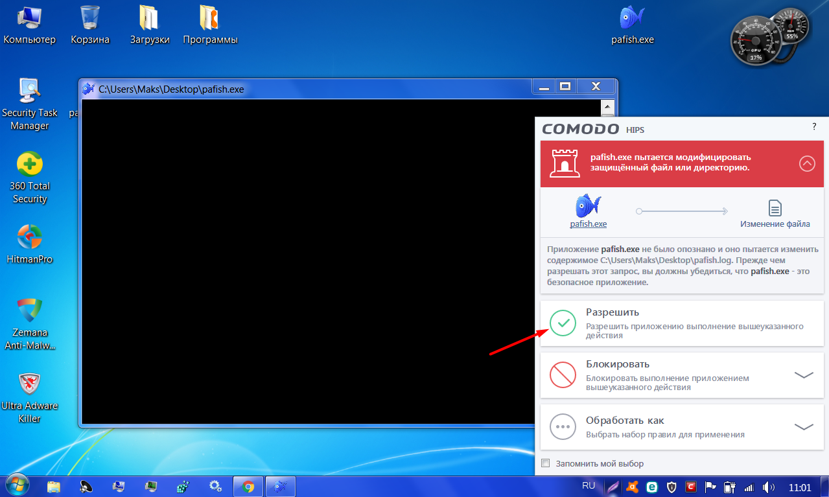This screenshot has height=497, width=829.
Task: Click the pafish console window title bar
Action: (x=311, y=89)
